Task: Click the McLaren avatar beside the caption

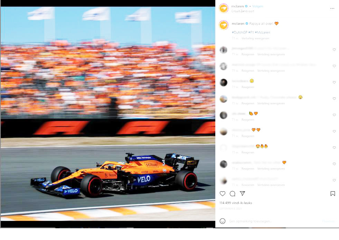Action: coord(224,25)
